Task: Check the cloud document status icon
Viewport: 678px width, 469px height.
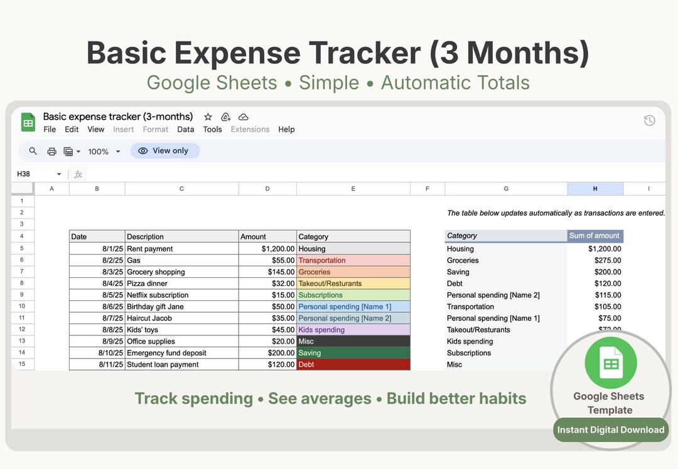Action: (x=244, y=117)
